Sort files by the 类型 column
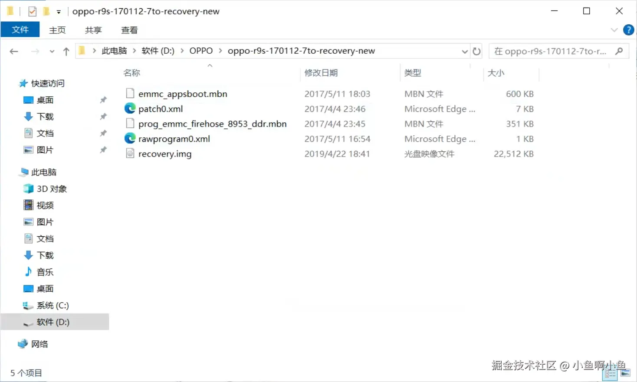 pyautogui.click(x=413, y=73)
